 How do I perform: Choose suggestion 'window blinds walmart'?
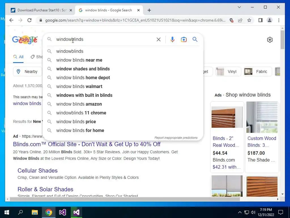pos(123,86)
